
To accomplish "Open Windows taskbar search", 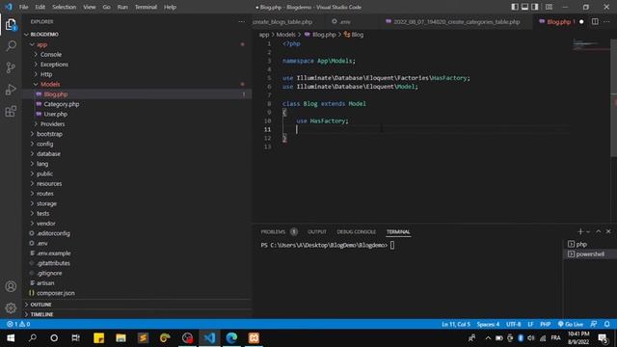I will pos(33,338).
